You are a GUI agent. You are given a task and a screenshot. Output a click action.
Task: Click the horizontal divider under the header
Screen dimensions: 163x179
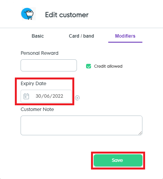point(81,28)
